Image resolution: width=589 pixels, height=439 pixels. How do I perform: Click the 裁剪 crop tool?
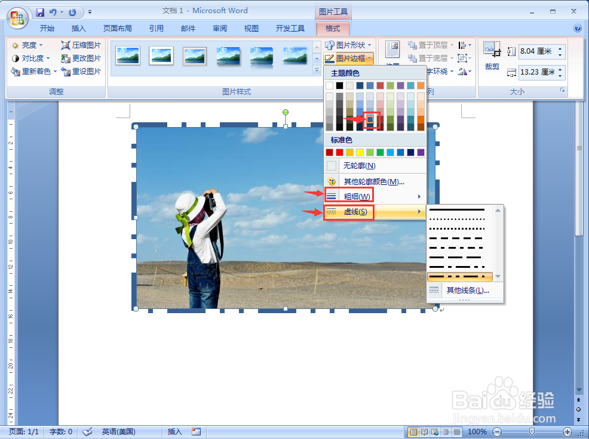pos(492,56)
